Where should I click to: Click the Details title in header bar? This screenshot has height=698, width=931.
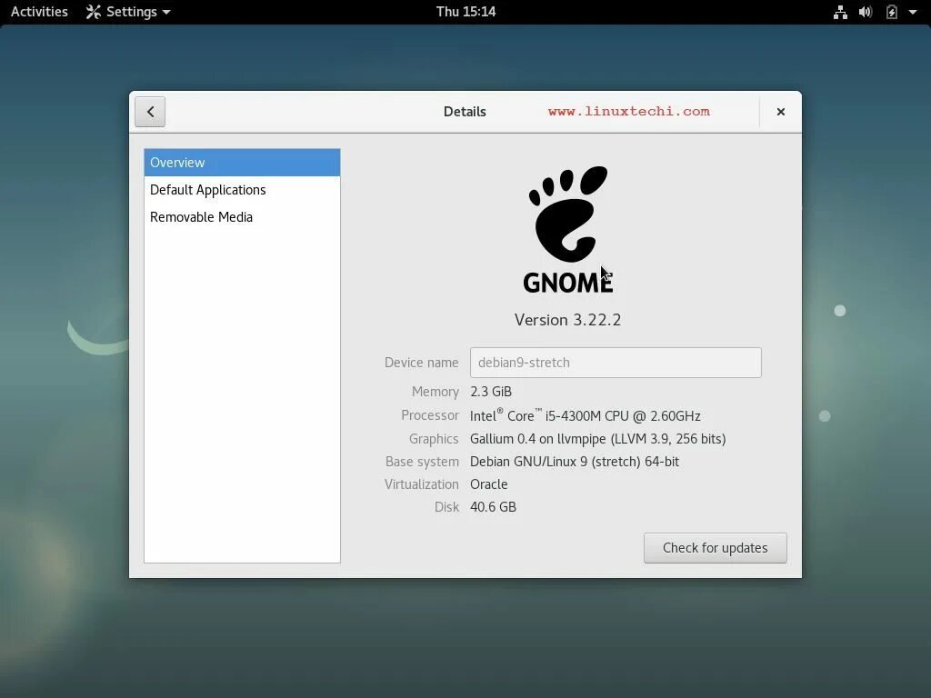(x=465, y=112)
